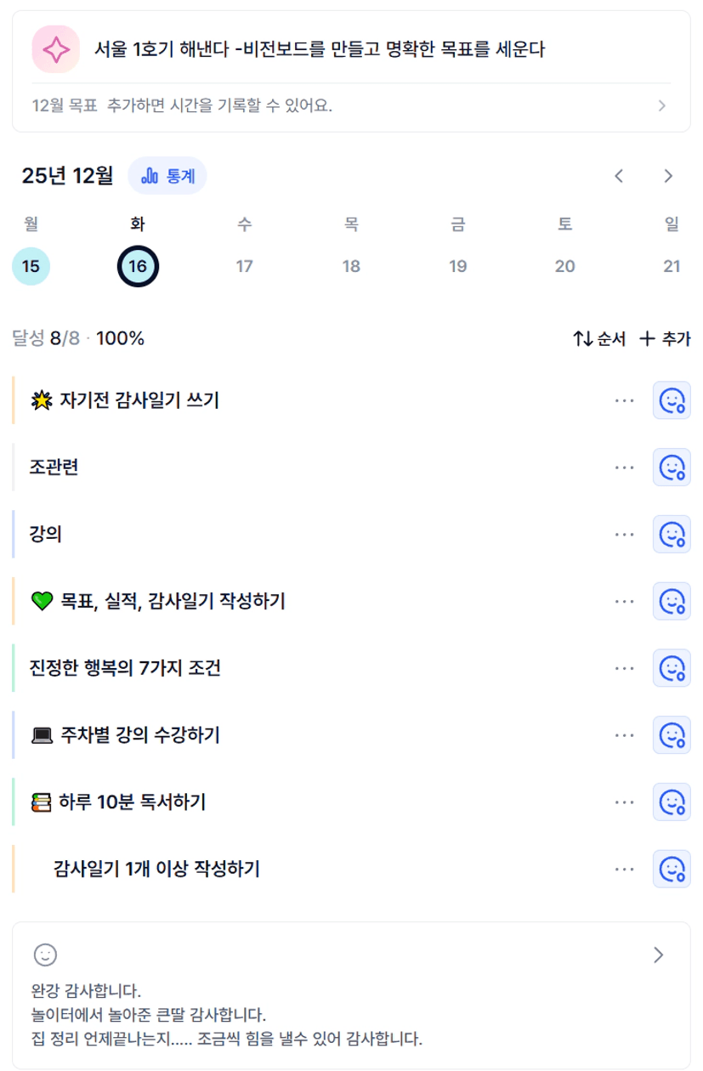The width and height of the screenshot is (703, 1071).
Task: Click the smiley icon in the diary card
Action: (x=45, y=955)
